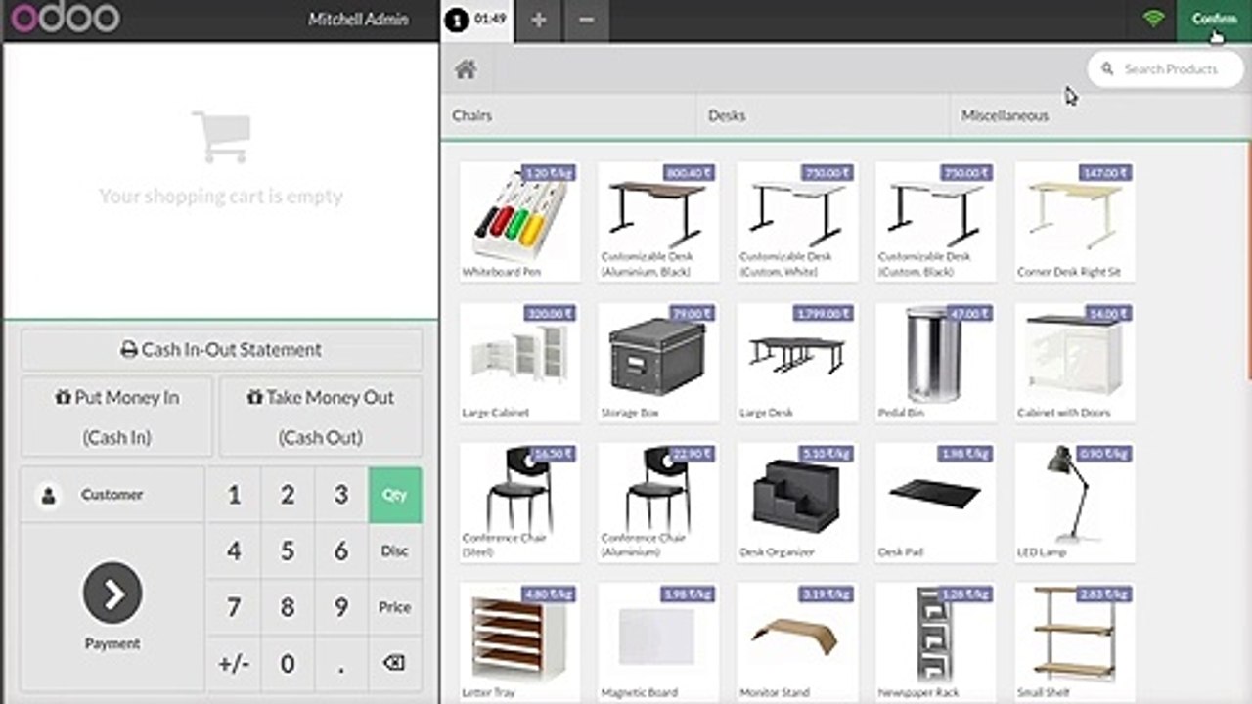Add Desk Pad product
This screenshot has height=704, width=1252.
tap(936, 503)
